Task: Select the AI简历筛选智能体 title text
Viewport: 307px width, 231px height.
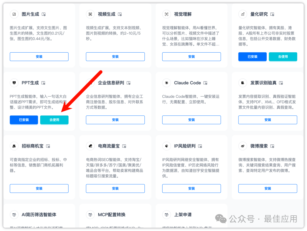Action: pyautogui.click(x=39, y=215)
